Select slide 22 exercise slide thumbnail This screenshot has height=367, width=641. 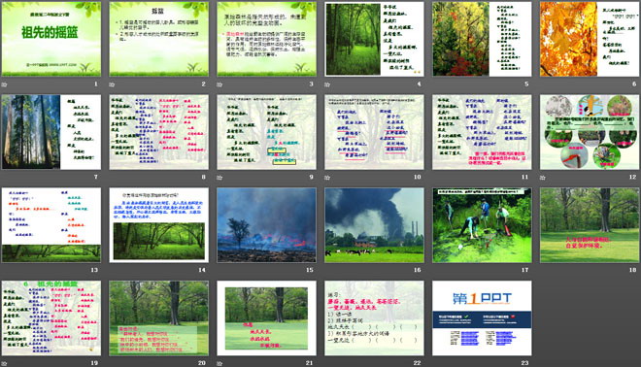pos(374,317)
